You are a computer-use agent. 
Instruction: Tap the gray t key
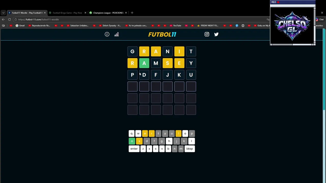[x=158, y=133]
